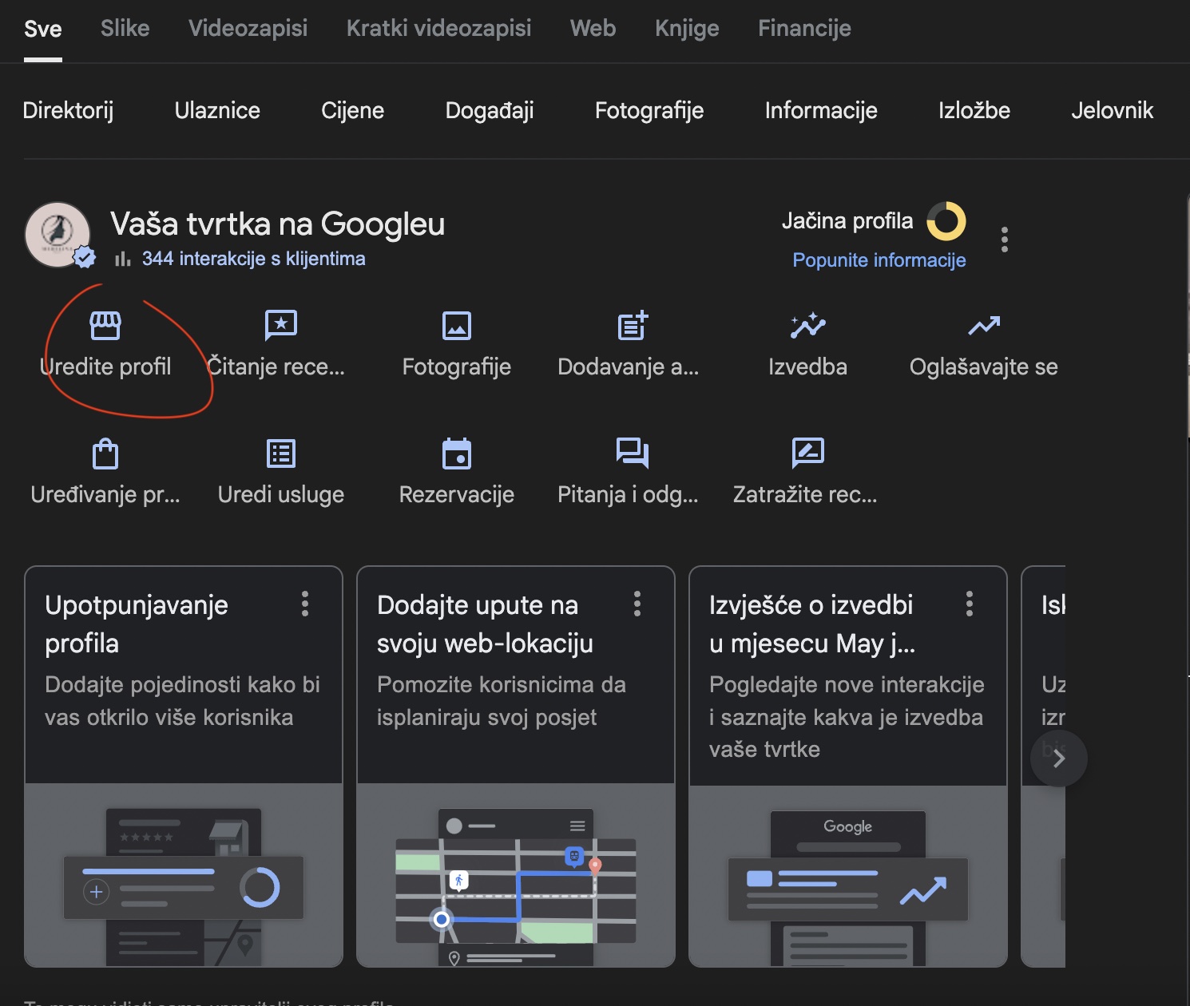Click the Popunite informacije link
The image size is (1190, 1006).
click(x=879, y=260)
